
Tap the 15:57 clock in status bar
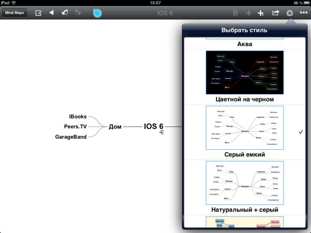(155, 3)
